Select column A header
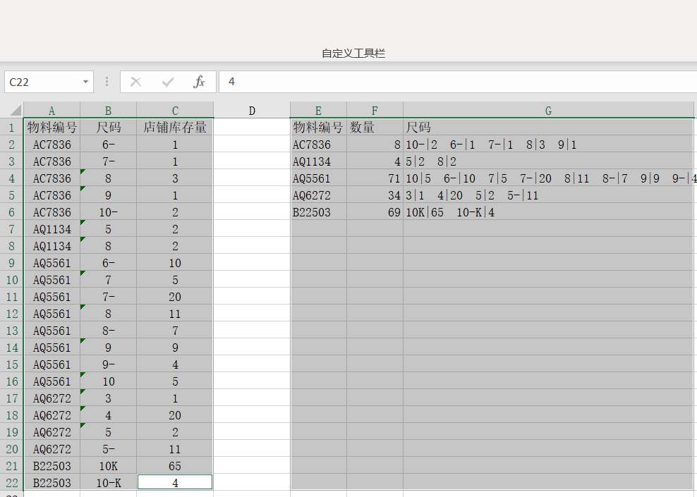The image size is (697, 497). pos(51,111)
